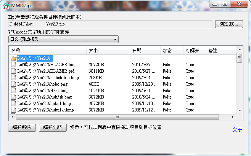Select the Lat式ミクVer2.3/BLAZER.bmp file name
251x156 pixels.
pyautogui.click(x=47, y=65)
